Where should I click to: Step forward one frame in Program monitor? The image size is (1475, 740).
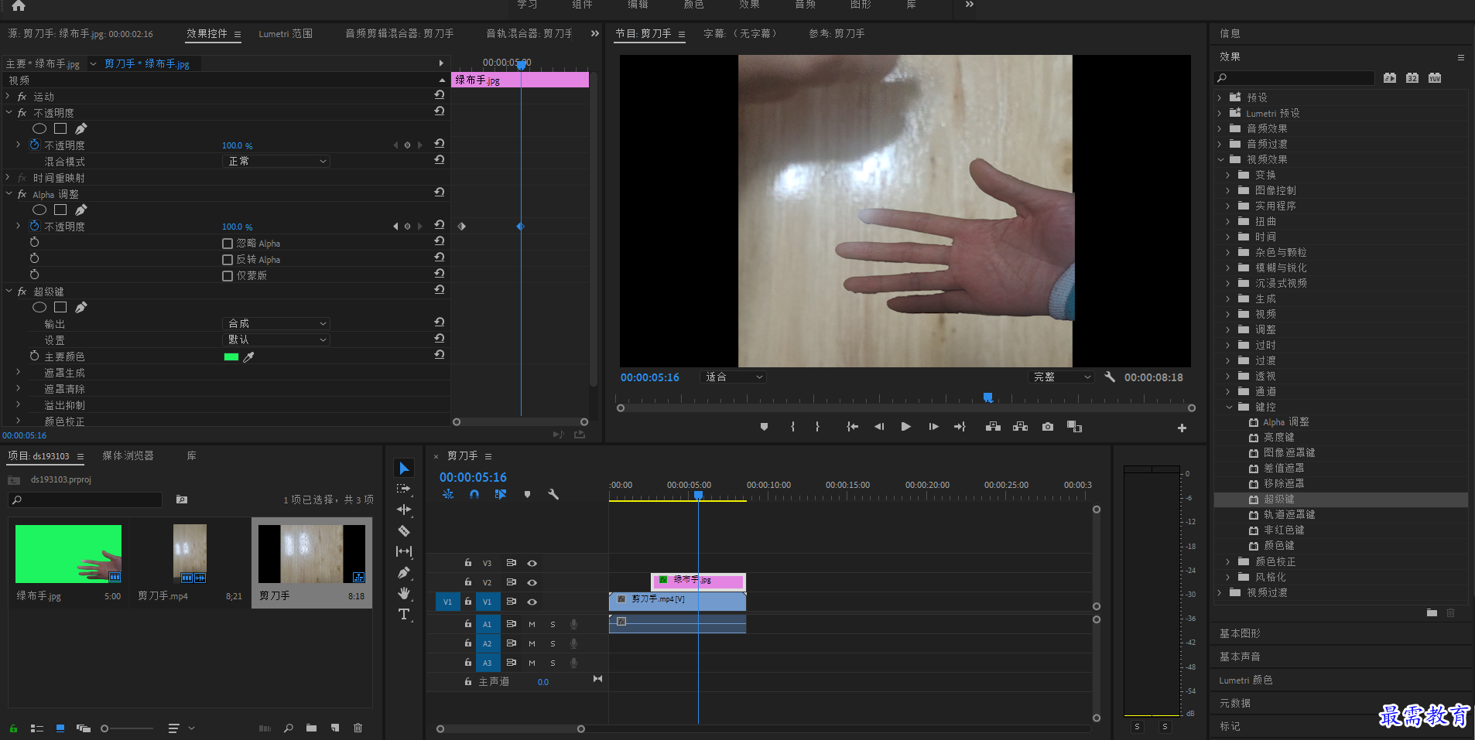coord(933,427)
